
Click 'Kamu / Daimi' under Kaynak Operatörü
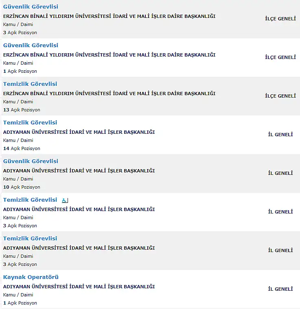[x=18, y=295]
